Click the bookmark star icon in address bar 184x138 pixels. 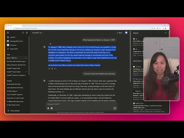tap(154, 28)
